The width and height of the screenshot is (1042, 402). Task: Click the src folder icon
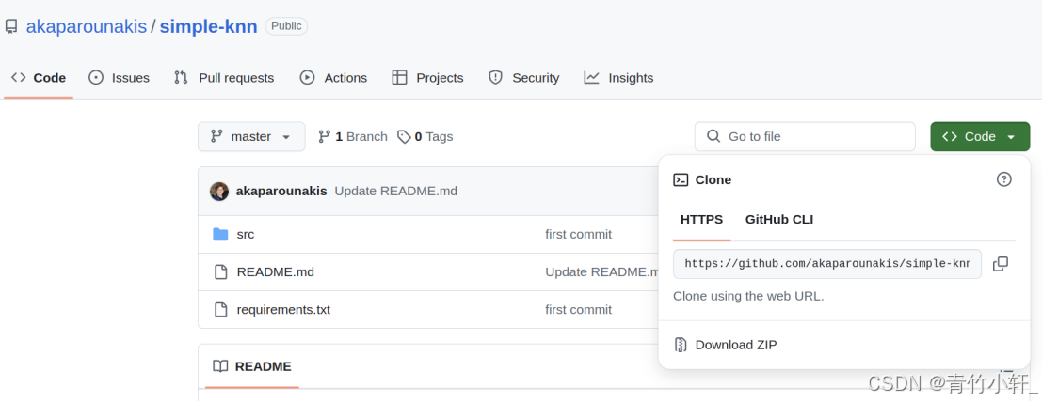[x=220, y=234]
